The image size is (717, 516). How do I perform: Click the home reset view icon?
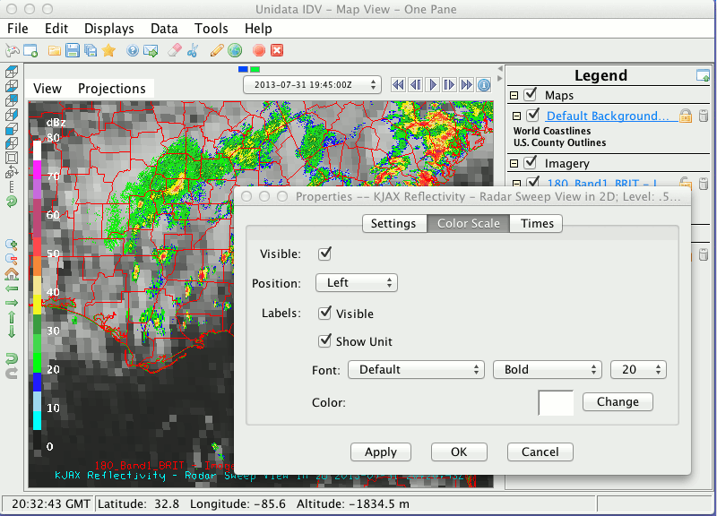pos(12,273)
